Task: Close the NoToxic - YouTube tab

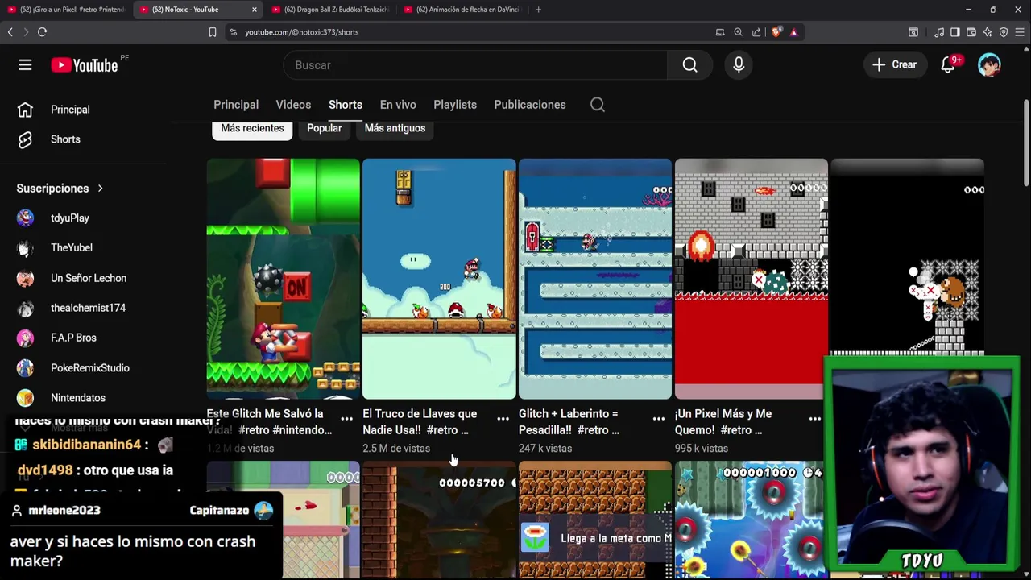Action: pos(255,10)
